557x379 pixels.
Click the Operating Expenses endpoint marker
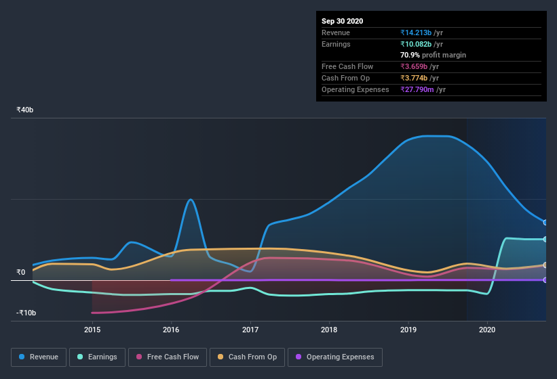(x=545, y=280)
